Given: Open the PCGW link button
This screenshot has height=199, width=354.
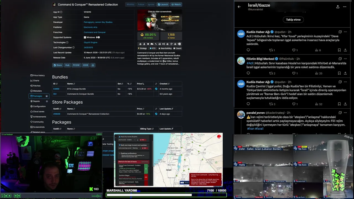Looking at the screenshot, I should tap(76, 65).
